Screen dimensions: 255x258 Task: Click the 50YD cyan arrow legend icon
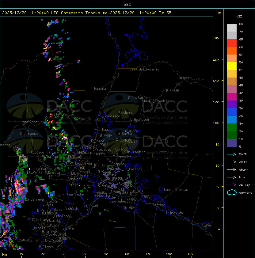232,154
